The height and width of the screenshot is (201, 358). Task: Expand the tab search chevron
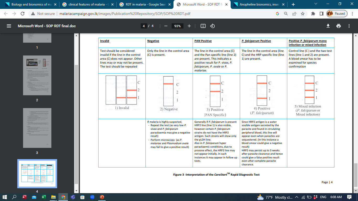[316, 4]
